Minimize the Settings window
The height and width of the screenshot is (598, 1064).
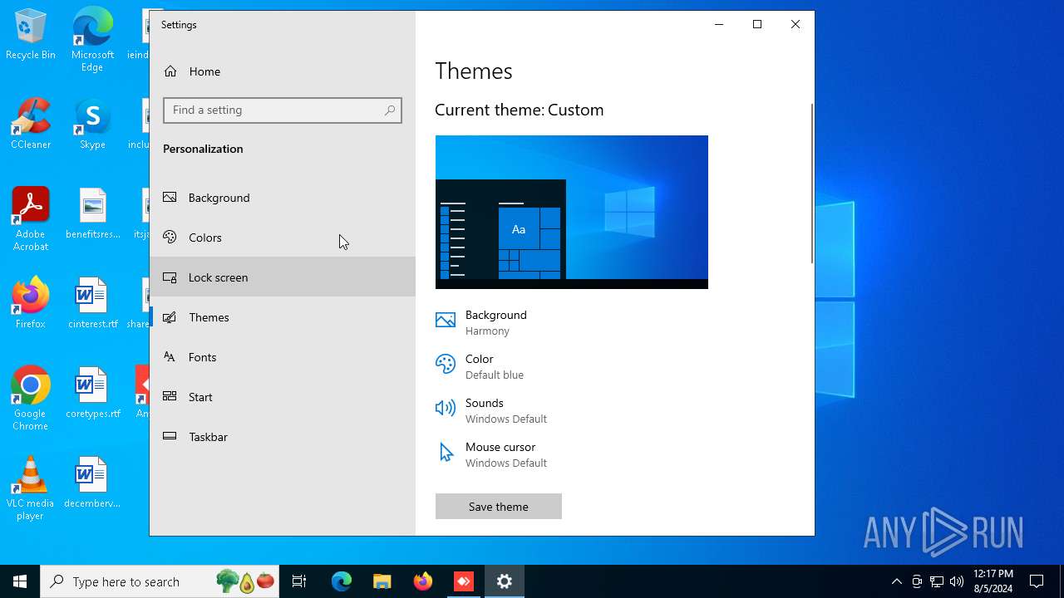[x=719, y=24]
